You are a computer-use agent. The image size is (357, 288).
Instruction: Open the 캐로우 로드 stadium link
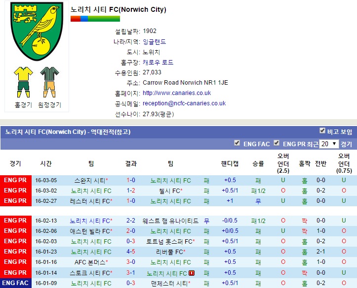point(158,63)
